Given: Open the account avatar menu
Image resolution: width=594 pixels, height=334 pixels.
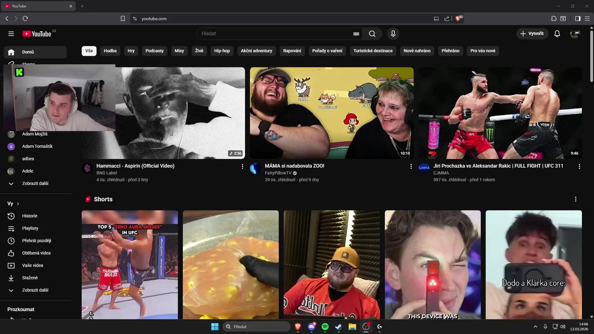Looking at the screenshot, I should point(575,34).
